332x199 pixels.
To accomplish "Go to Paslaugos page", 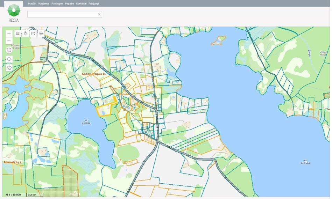I will [x=57, y=3].
